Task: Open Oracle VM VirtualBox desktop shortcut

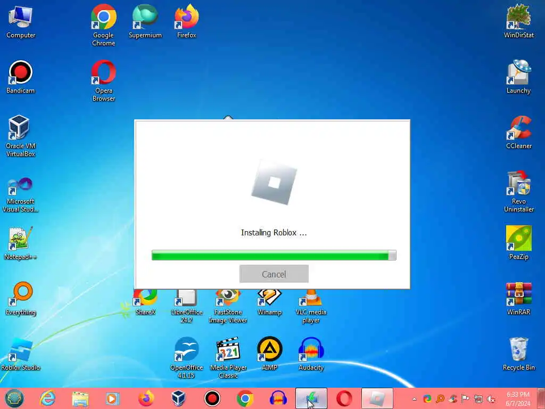Action: tap(21, 136)
